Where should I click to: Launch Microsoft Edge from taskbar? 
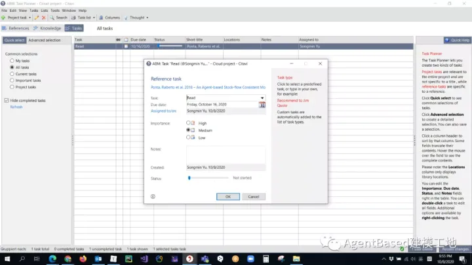pyautogui.click(x=52, y=258)
